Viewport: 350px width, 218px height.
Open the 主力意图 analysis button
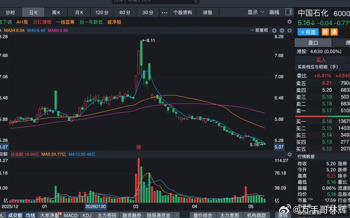coord(229,215)
